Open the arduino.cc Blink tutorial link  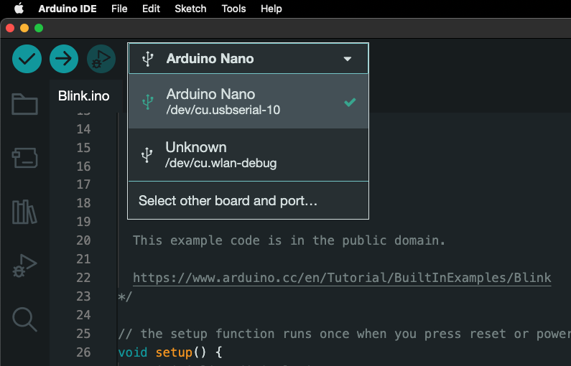click(x=342, y=278)
